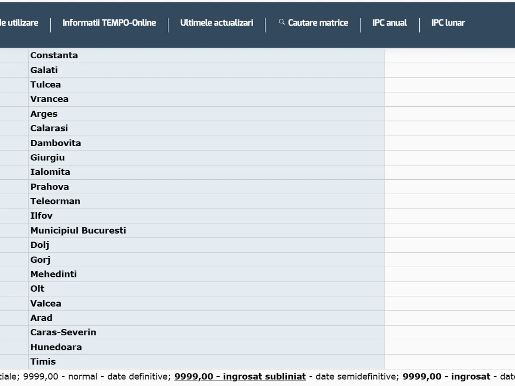Click the Vrancea county cell

49,99
